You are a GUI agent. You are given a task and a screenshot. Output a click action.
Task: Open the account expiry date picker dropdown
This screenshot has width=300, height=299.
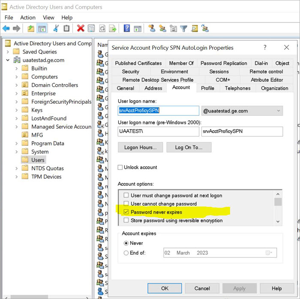pos(269,253)
